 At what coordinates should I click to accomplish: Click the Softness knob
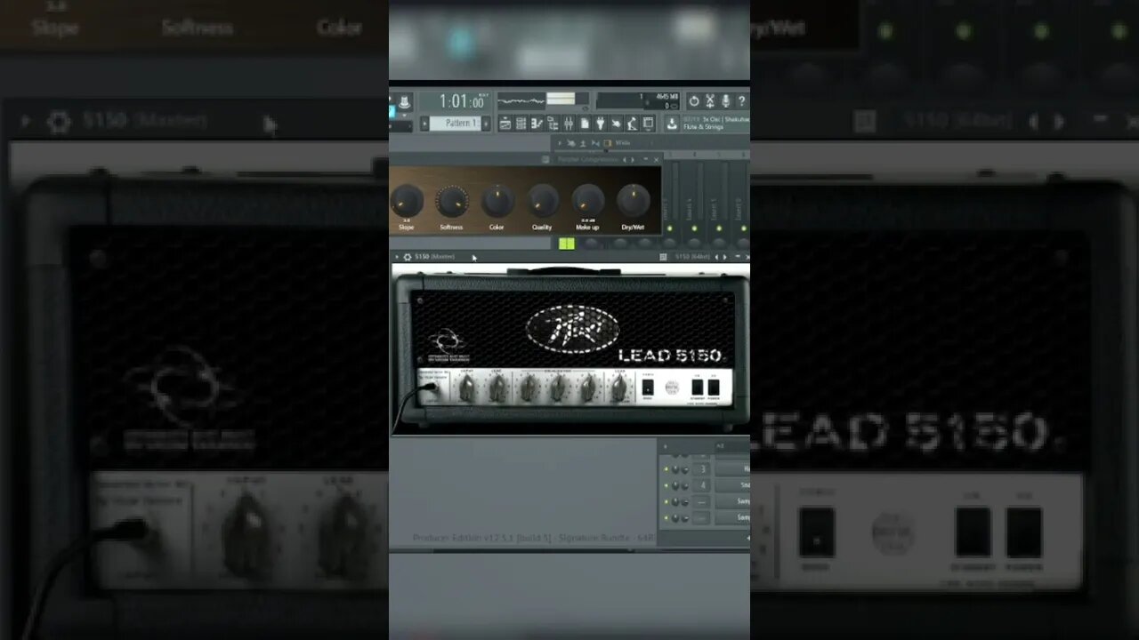(x=451, y=201)
